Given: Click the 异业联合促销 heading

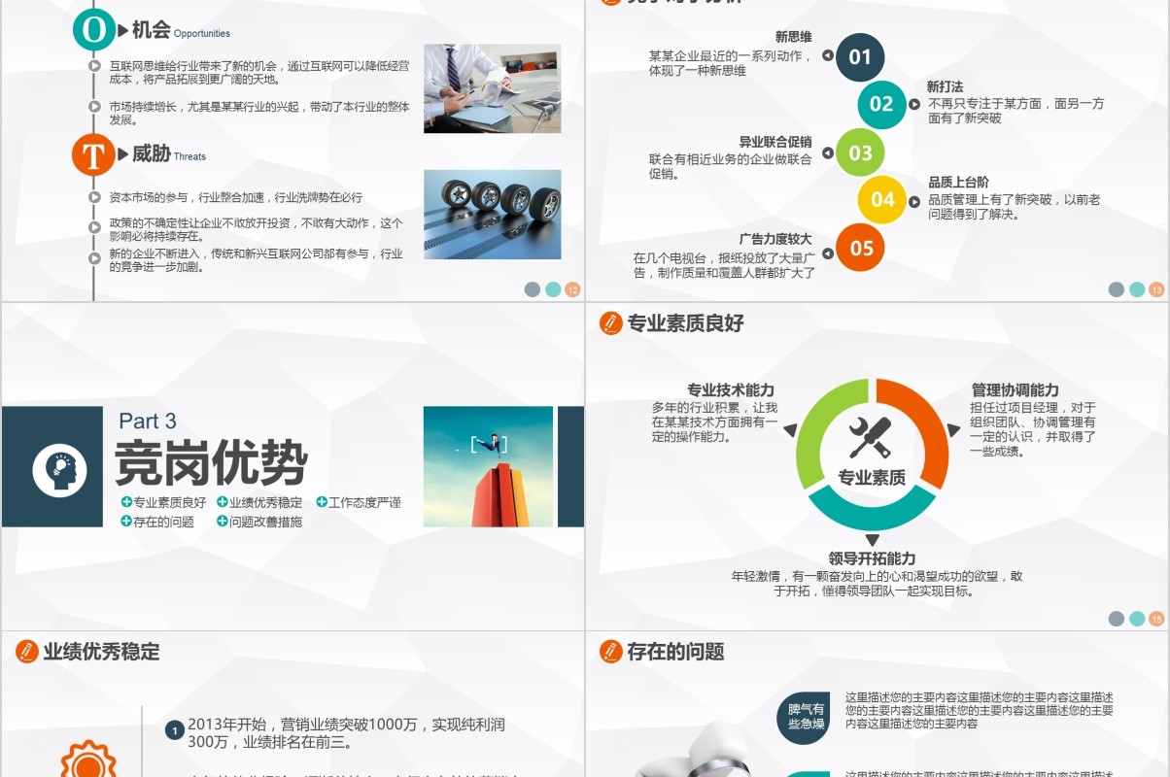Looking at the screenshot, I should pos(775,142).
